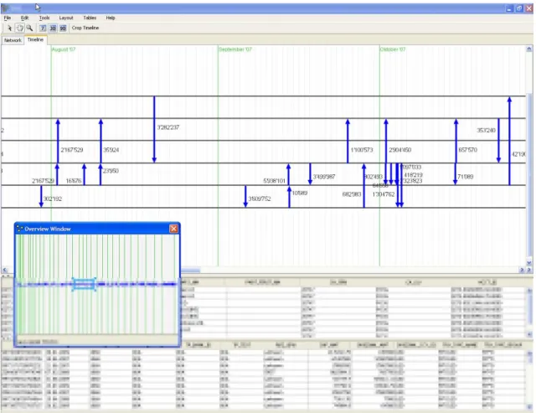
Task: Select the transaction labeled 302'192
Action: pyautogui.click(x=41, y=196)
